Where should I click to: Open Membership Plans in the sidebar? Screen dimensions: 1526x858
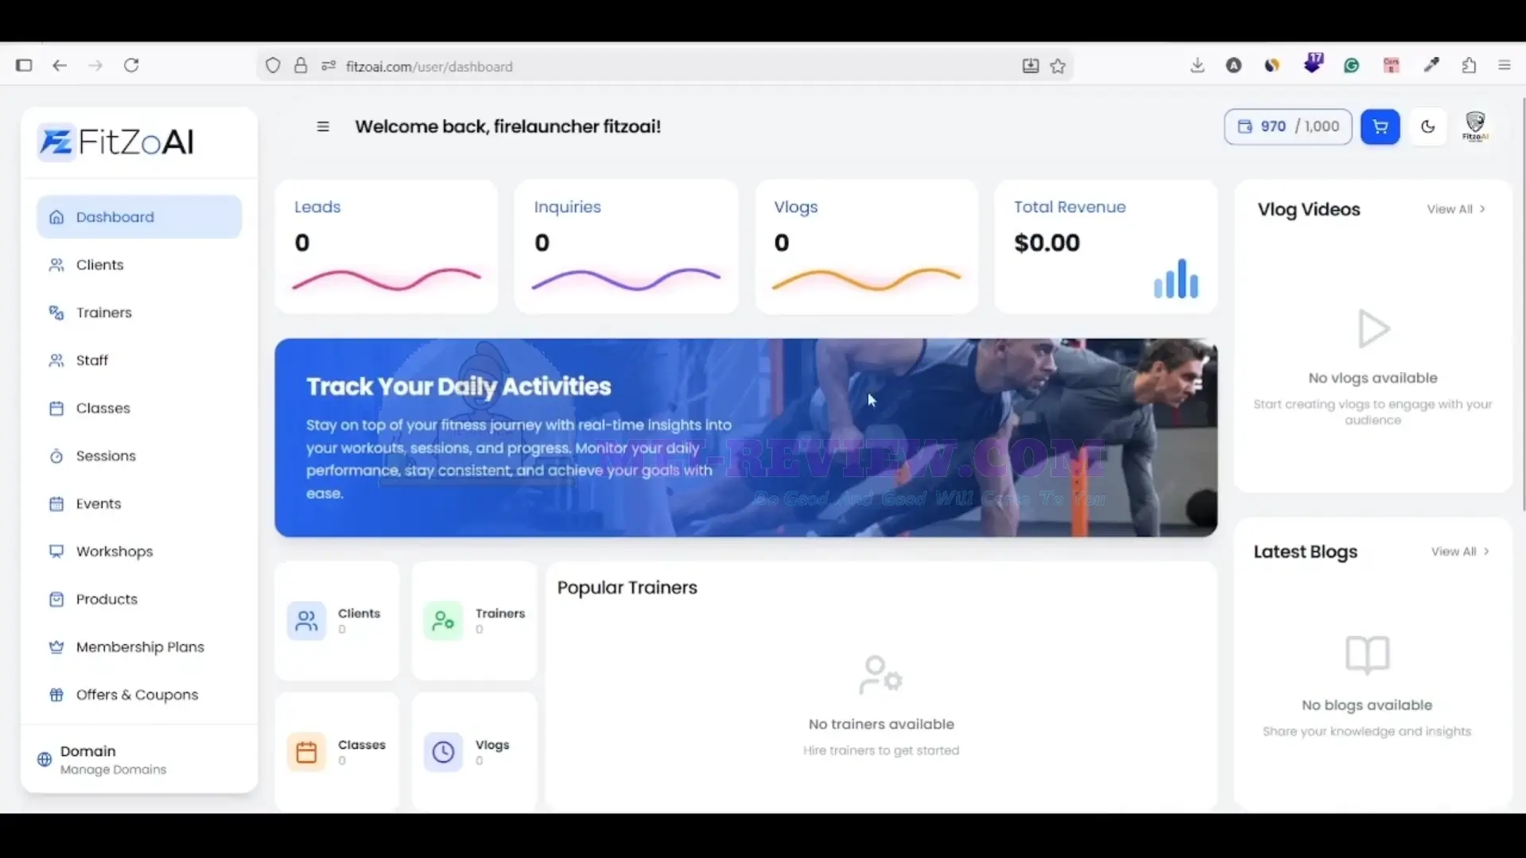pyautogui.click(x=139, y=646)
